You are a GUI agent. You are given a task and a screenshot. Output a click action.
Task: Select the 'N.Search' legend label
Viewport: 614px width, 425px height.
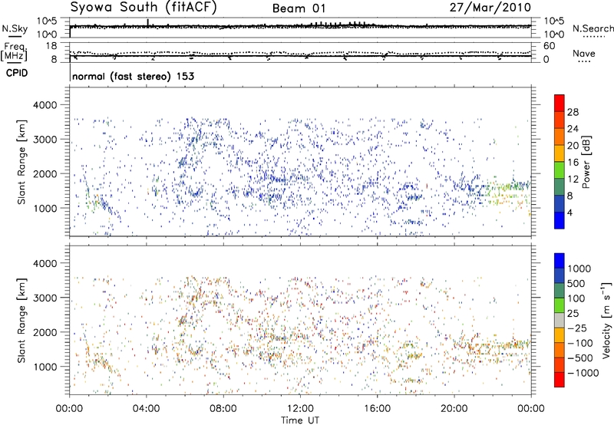click(x=593, y=28)
